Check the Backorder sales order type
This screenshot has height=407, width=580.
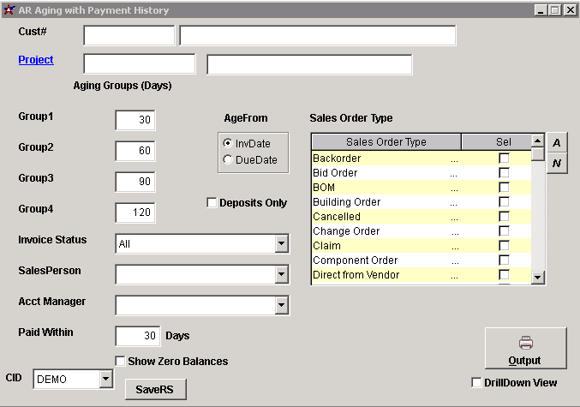(x=504, y=159)
